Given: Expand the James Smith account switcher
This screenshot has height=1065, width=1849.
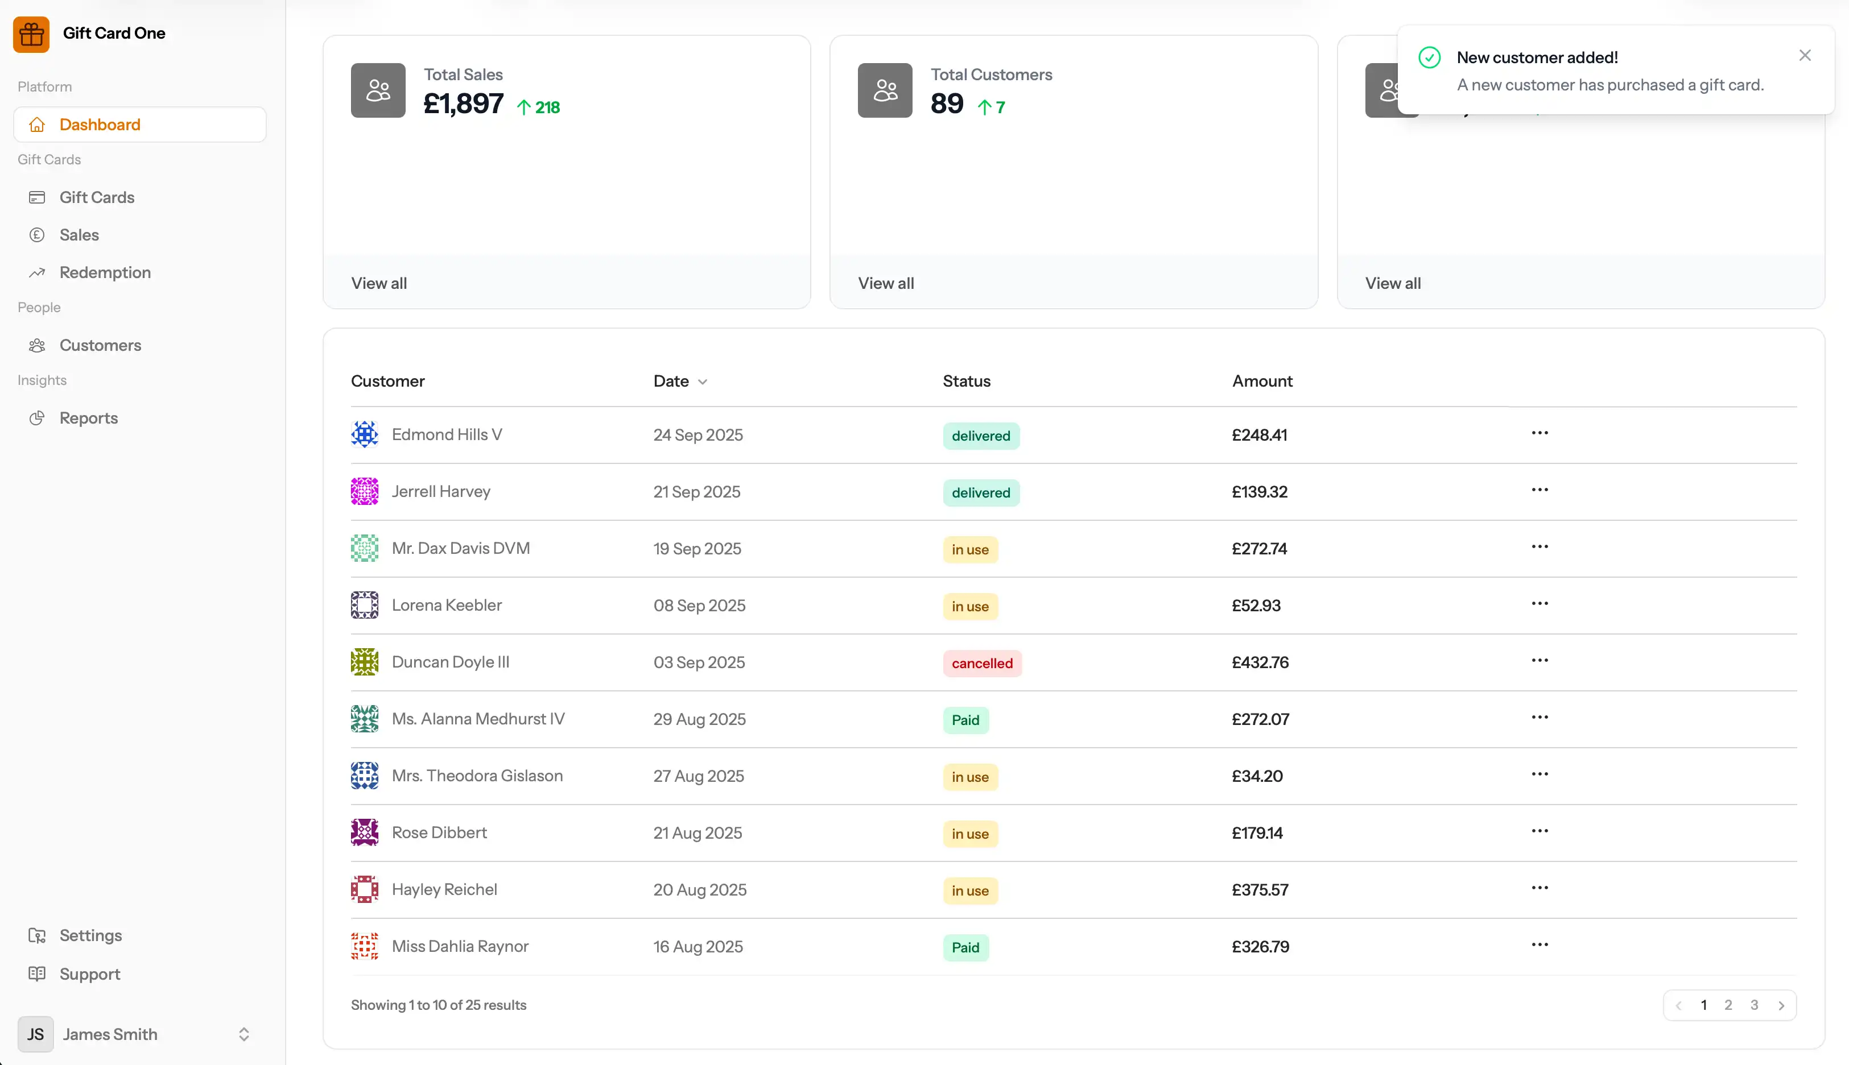Looking at the screenshot, I should pyautogui.click(x=243, y=1034).
